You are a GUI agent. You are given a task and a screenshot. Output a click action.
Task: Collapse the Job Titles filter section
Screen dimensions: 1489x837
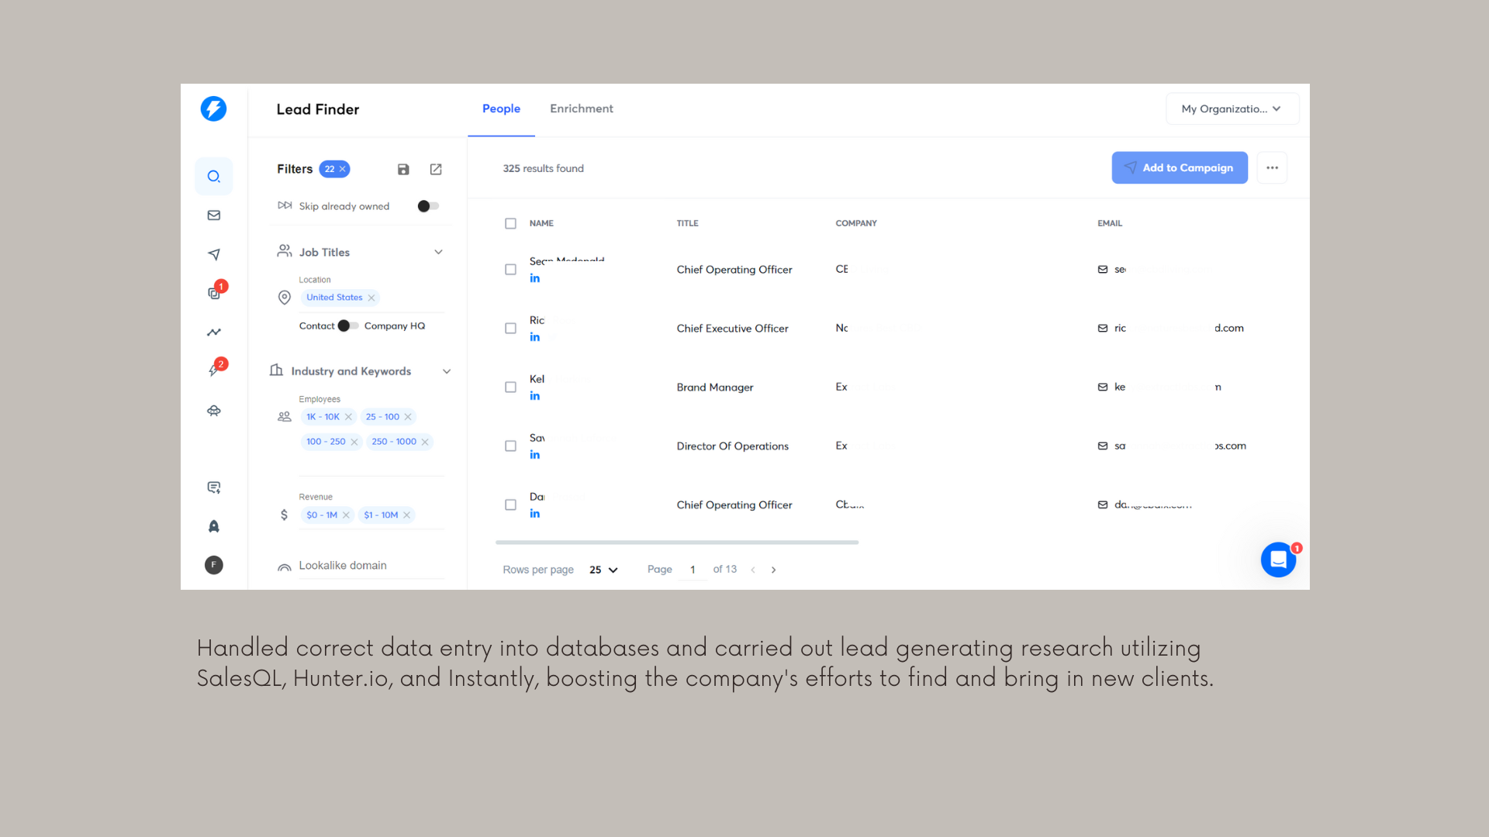pyautogui.click(x=438, y=252)
